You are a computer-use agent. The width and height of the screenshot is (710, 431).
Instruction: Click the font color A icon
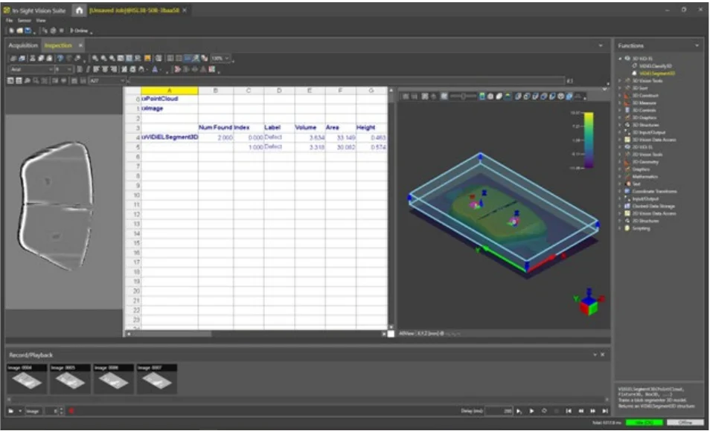pyautogui.click(x=155, y=69)
